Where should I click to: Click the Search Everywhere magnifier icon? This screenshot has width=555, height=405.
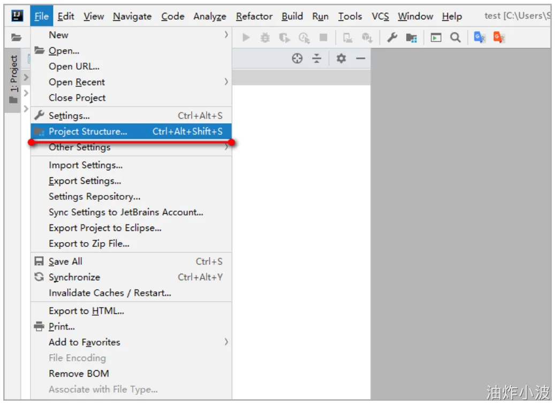[455, 37]
